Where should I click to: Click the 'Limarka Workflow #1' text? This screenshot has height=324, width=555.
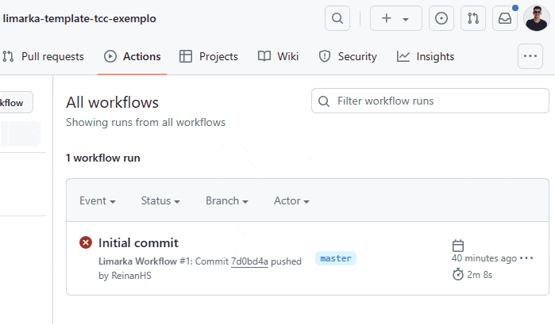pos(144,261)
